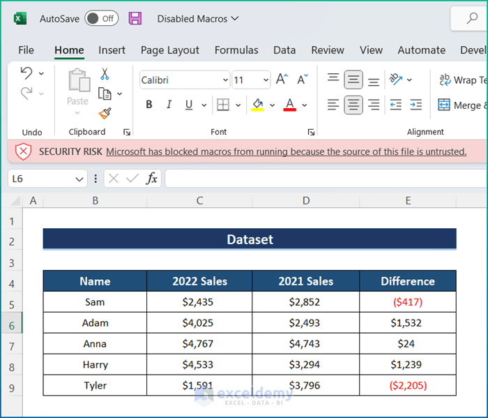Viewport: 488px width, 418px height.
Task: Toggle Bold formatting on
Action: click(148, 105)
